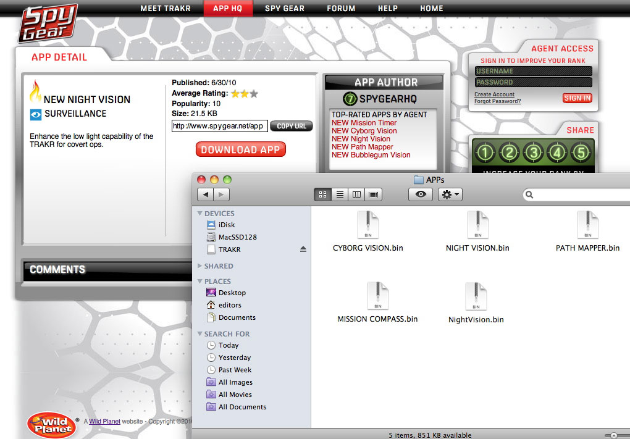The height and width of the screenshot is (439, 630).
Task: Select PATH MAPPER.bin file icon
Action: 588,225
